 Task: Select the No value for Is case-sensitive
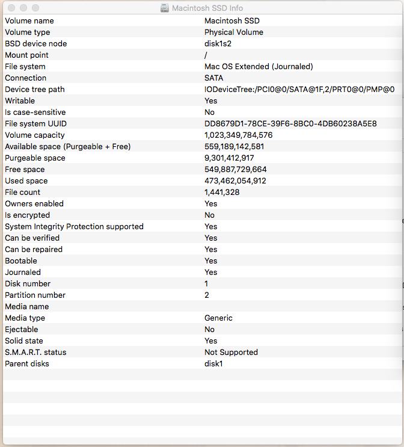(209, 112)
